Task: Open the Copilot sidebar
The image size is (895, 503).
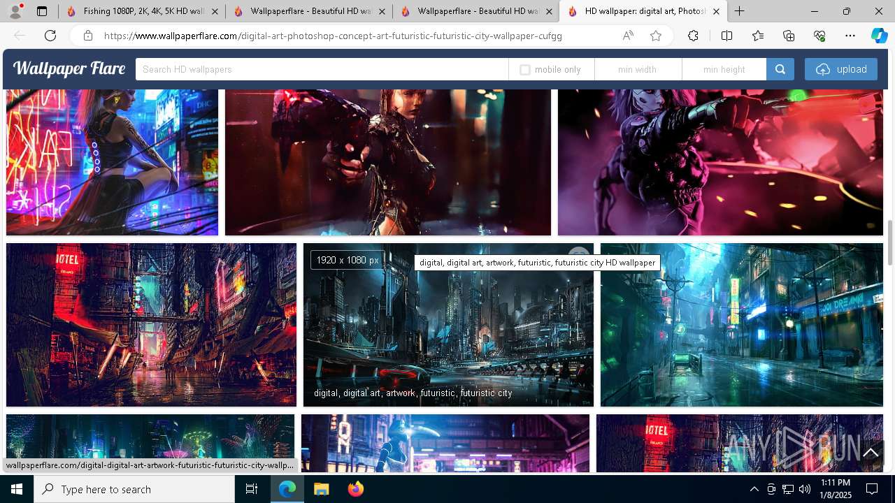Action: (x=879, y=36)
